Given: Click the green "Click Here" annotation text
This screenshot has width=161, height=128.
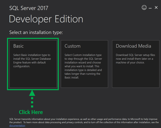Looking at the screenshot, I should [x=31, y=112].
